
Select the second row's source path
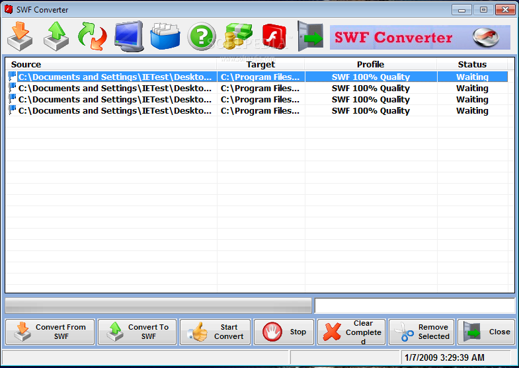pyautogui.click(x=115, y=89)
